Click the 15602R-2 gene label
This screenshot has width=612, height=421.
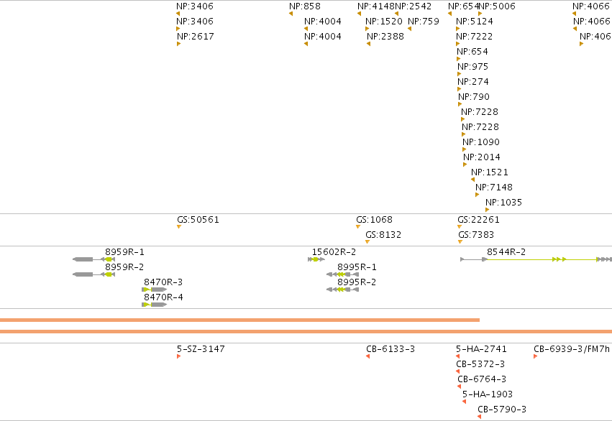(x=334, y=252)
